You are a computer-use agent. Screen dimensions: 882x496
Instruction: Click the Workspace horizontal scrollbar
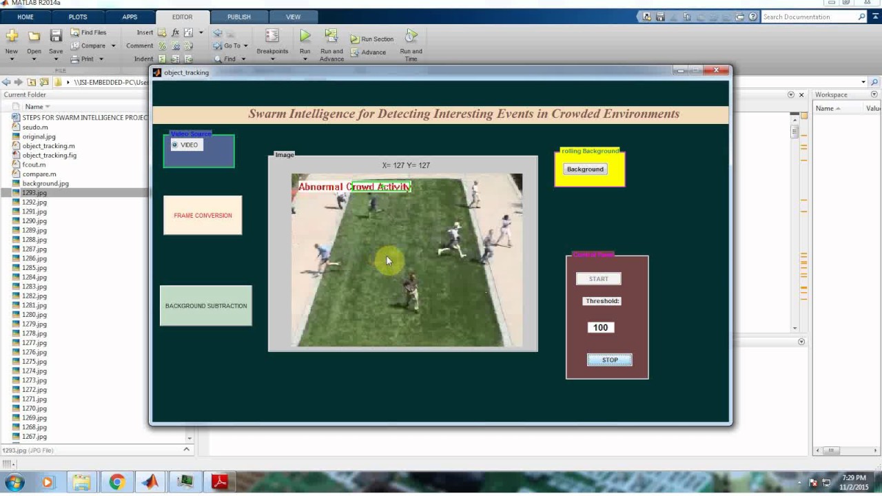(830, 451)
